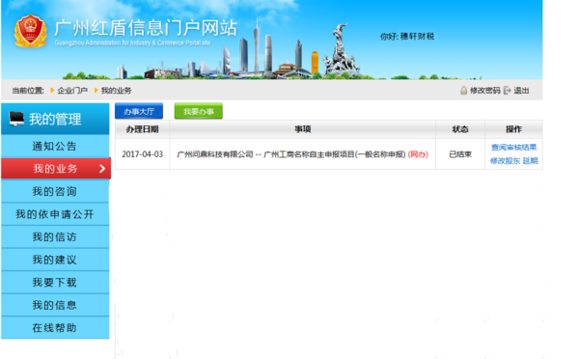The height and width of the screenshot is (359, 579).
Task: Open 在线帮助 sidebar entry
Action: (x=55, y=328)
